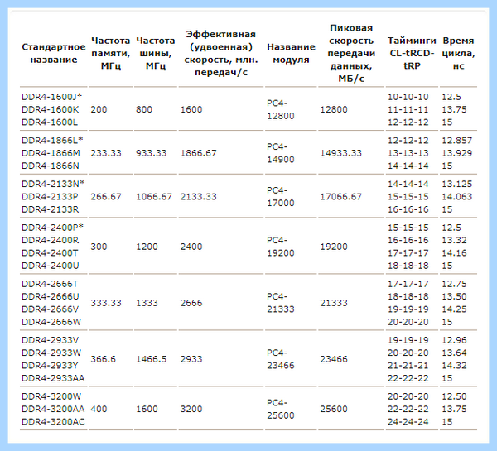Viewport: 497px width, 451px height.
Task: Click cycle time value 14.25
Action: pyautogui.click(x=454, y=309)
